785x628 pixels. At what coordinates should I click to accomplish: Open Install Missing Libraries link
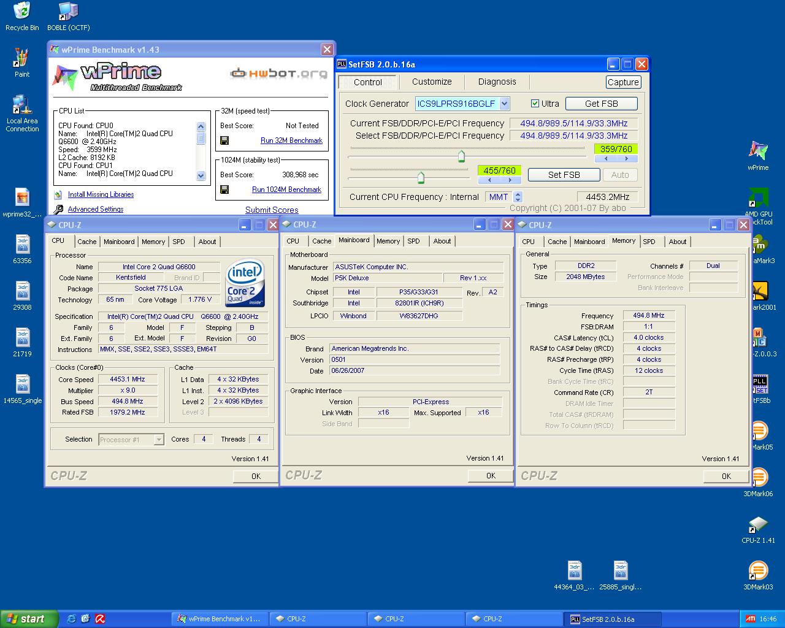pyautogui.click(x=101, y=194)
